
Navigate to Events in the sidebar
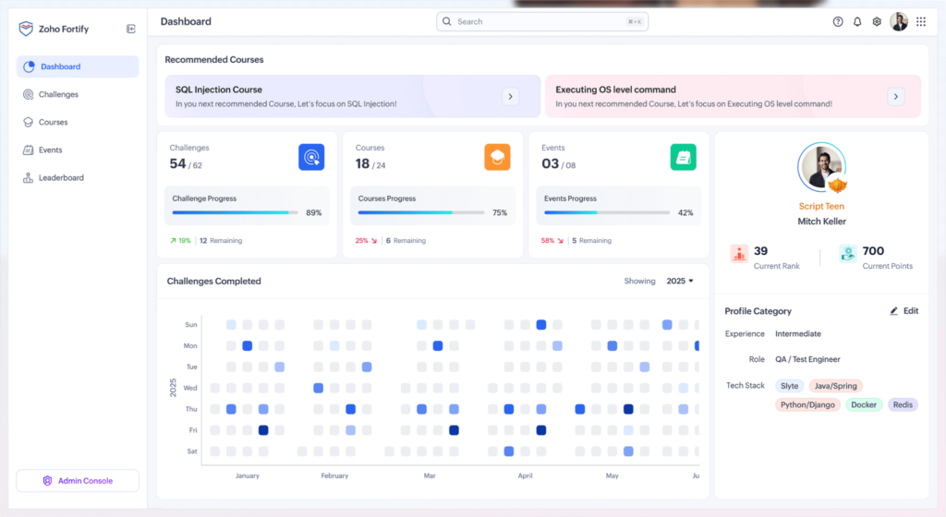(x=78, y=150)
